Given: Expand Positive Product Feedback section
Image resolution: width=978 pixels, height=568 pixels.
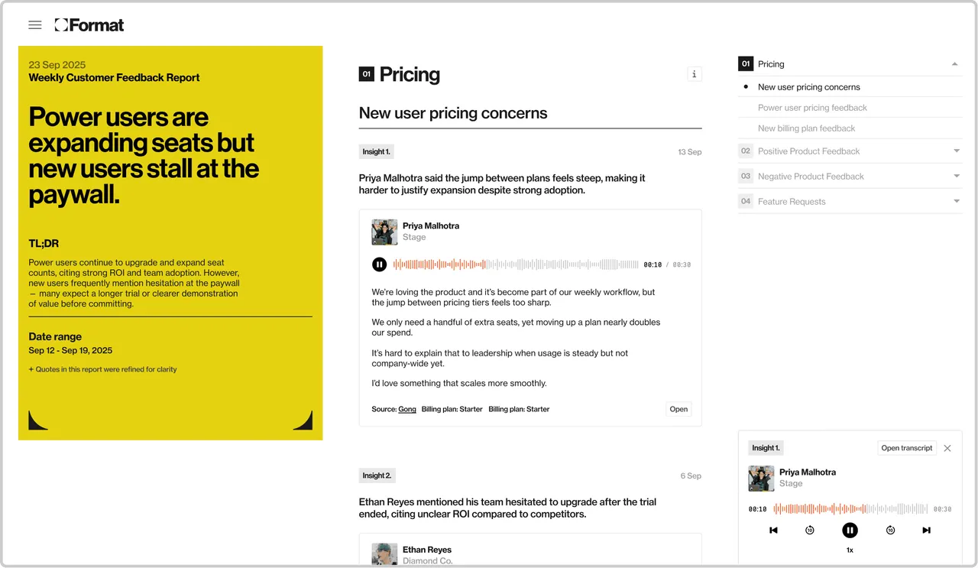Looking at the screenshot, I should (957, 151).
